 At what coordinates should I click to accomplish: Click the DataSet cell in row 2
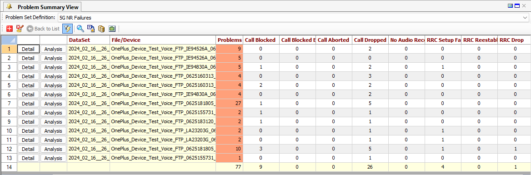[88, 58]
